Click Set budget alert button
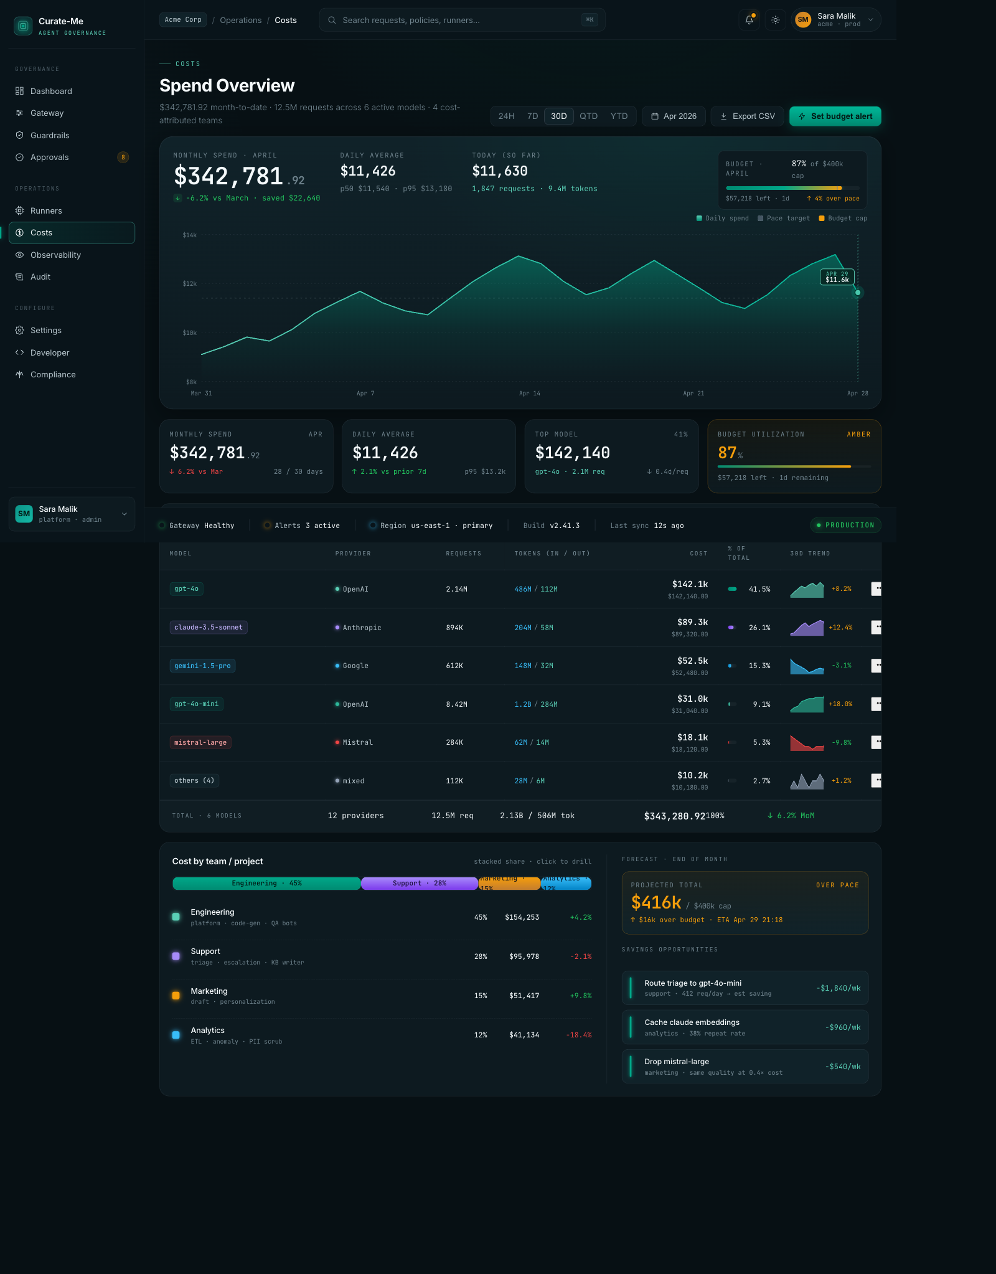This screenshot has height=1274, width=996. tap(835, 116)
